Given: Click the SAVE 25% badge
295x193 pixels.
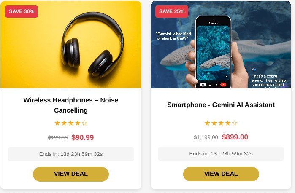Looking at the screenshot, I should (172, 11).
